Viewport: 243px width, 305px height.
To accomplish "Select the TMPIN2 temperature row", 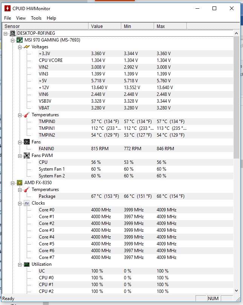I will (x=136, y=135).
